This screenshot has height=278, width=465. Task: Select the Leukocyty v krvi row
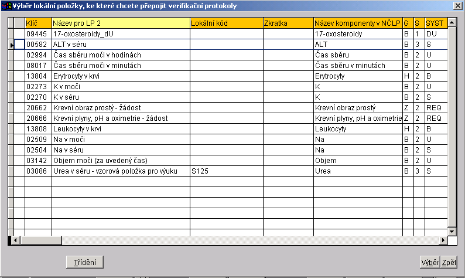pos(120,128)
